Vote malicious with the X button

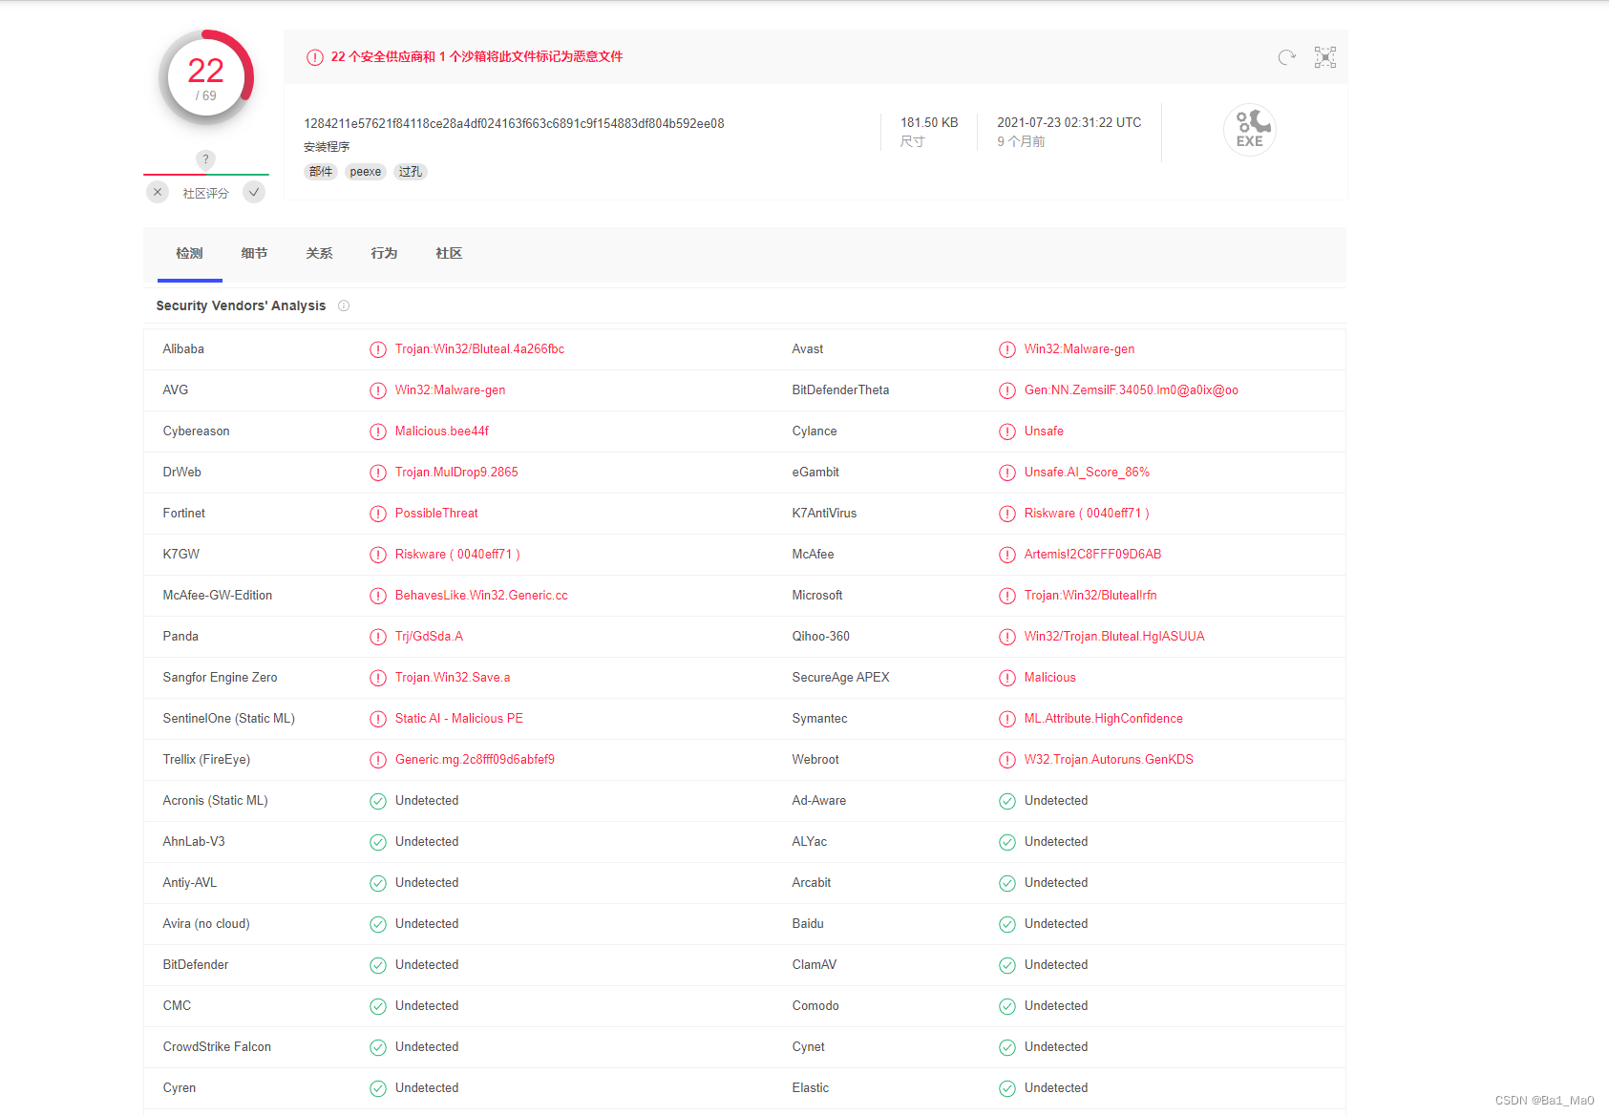coord(158,192)
